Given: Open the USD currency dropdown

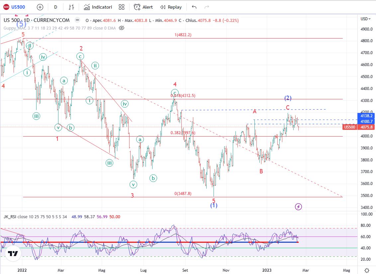Looking at the screenshot, I should point(366,19).
